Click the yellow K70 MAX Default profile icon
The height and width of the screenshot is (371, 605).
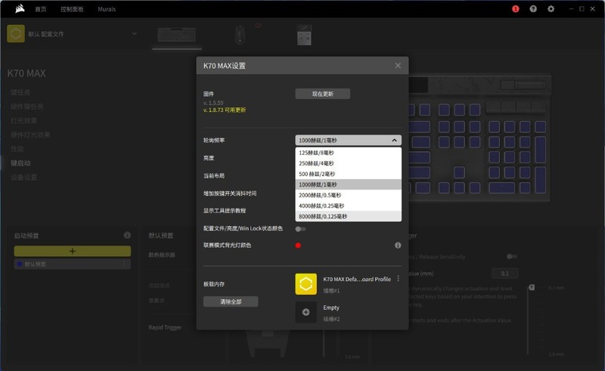click(x=306, y=284)
